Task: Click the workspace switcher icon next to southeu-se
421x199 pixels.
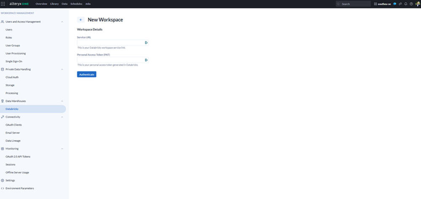Action: tap(375, 4)
